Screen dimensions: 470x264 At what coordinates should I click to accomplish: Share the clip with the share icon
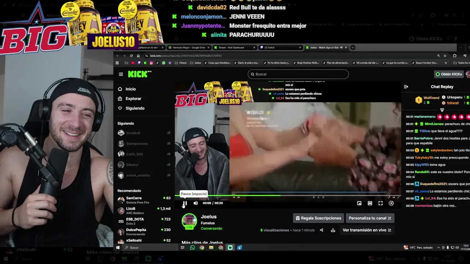pyautogui.click(x=322, y=230)
